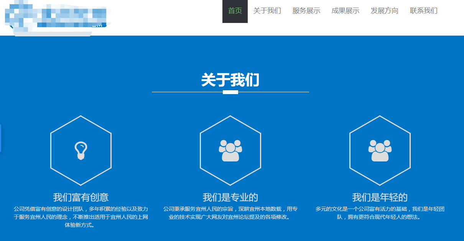Image resolution: width=464 pixels, height=241 pixels.
Task: Navigate to 联系我们 in the navbar
Action: coord(423,11)
